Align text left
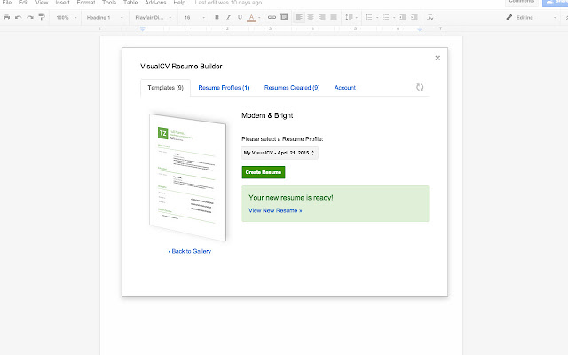568x355 pixels. click(x=299, y=17)
